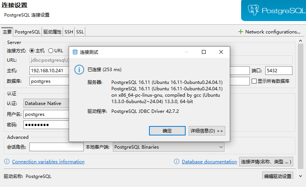This screenshot has width=306, height=187.
Task: Open the Database documentation link
Action: (x=209, y=162)
